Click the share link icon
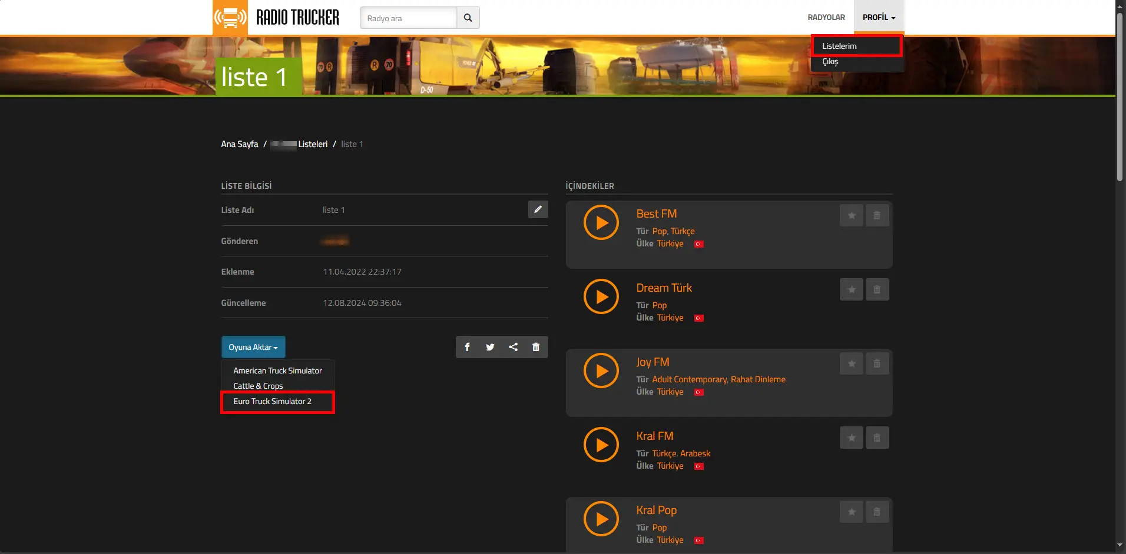Viewport: 1126px width, 554px height. pyautogui.click(x=513, y=347)
